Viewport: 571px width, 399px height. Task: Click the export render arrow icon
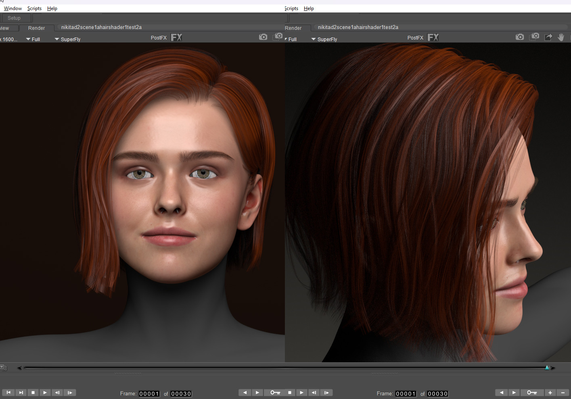coord(548,37)
